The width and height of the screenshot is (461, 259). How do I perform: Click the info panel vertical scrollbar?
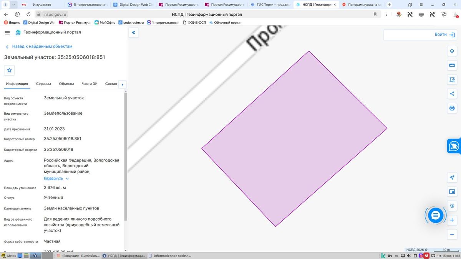tap(125, 157)
